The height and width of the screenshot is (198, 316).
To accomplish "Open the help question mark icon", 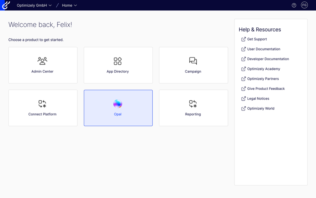I will click(x=294, y=5).
